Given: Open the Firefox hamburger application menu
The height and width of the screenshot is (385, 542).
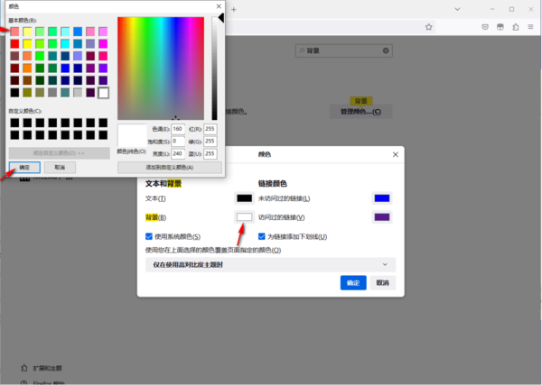Looking at the screenshot, I should (x=529, y=27).
